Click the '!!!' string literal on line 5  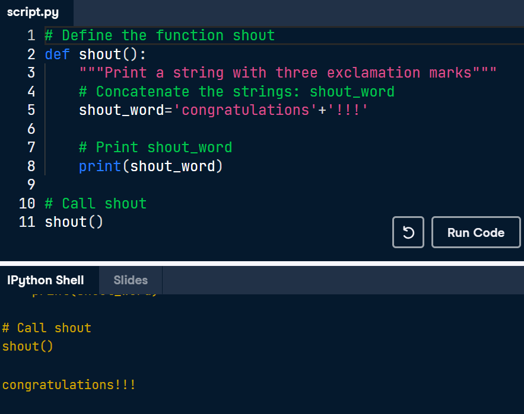348,110
